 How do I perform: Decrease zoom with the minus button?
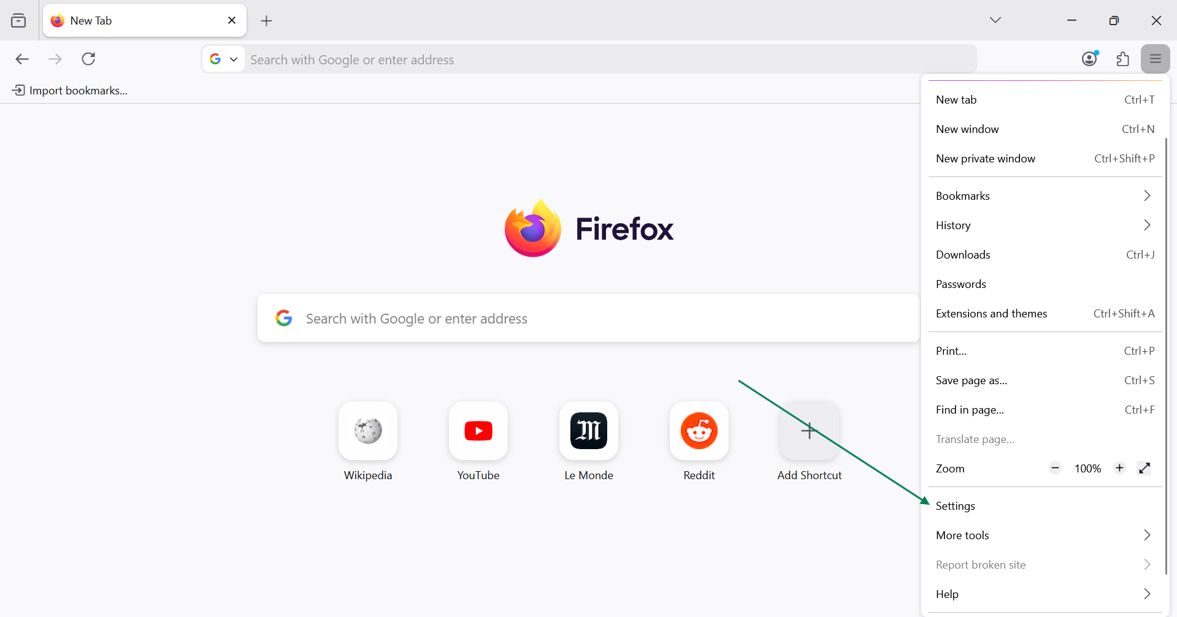tap(1055, 469)
